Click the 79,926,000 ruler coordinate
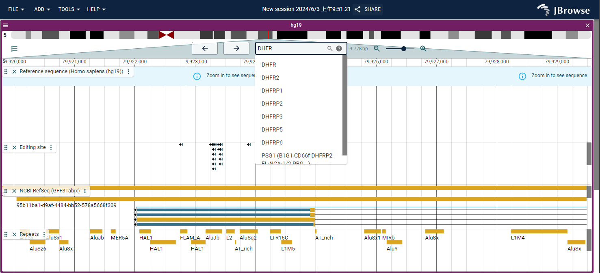Screen dimensions: 600x274 376,62
